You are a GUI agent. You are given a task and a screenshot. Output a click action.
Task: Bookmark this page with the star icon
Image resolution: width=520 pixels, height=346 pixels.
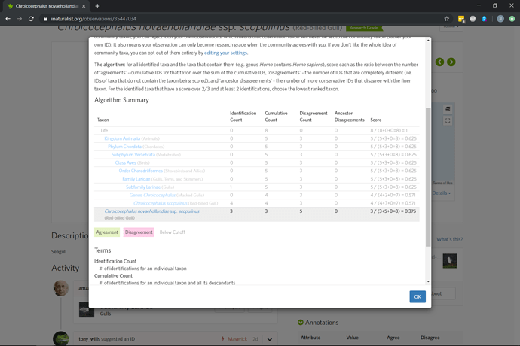click(447, 19)
